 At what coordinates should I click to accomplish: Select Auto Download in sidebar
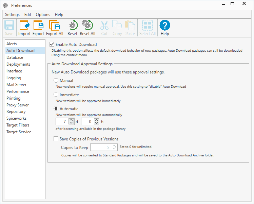[25, 51]
